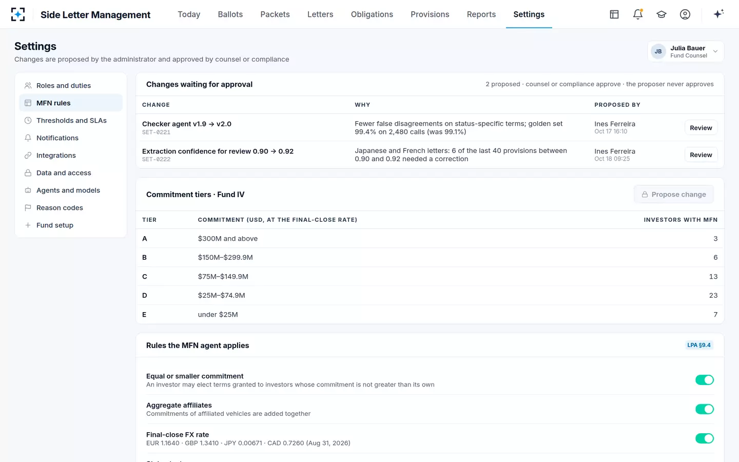Open the notifications bell in the header
Image resolution: width=739 pixels, height=462 pixels.
click(x=638, y=14)
